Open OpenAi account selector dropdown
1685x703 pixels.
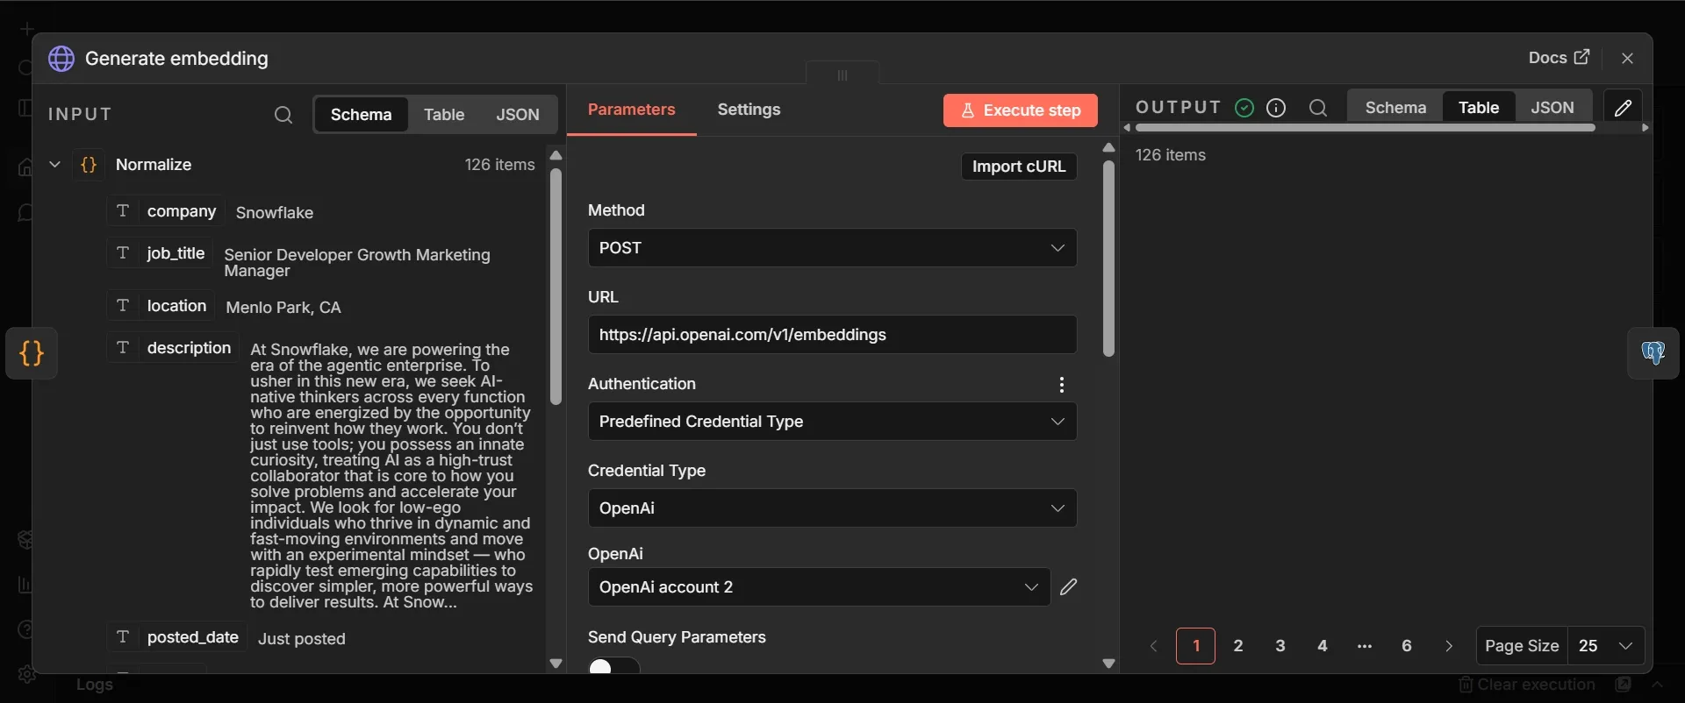click(x=819, y=587)
